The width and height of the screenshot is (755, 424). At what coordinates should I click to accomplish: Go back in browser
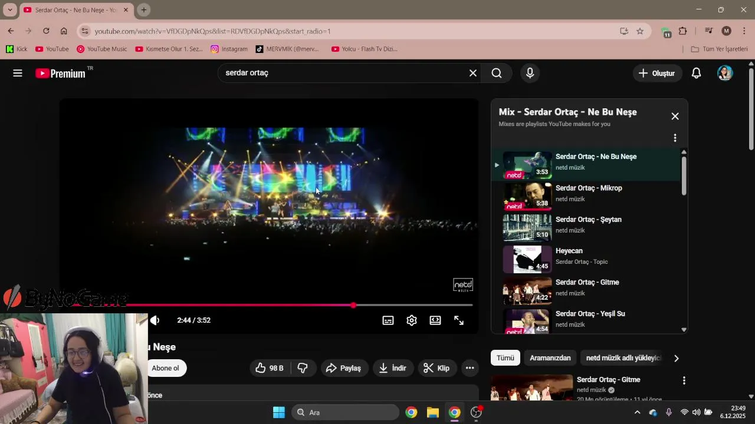(11, 31)
